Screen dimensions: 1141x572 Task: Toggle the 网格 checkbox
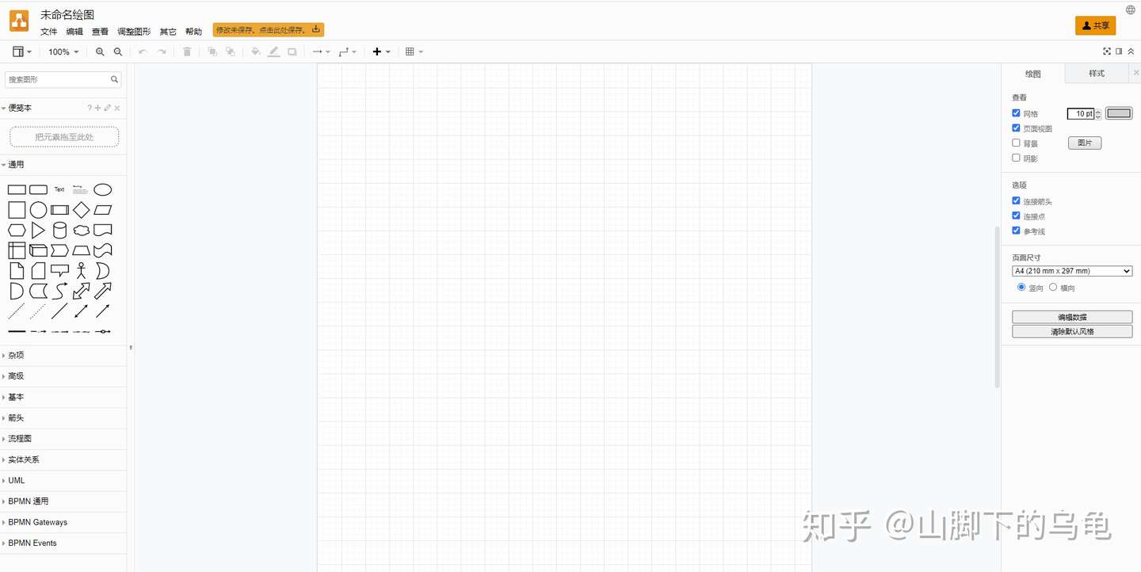click(1017, 113)
